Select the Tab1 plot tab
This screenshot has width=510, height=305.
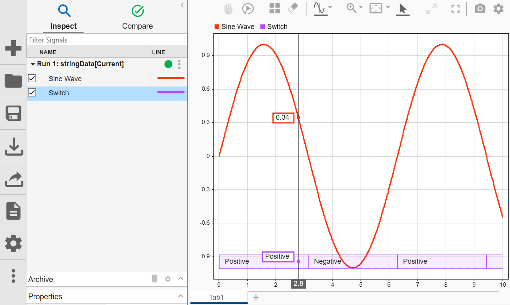point(219,297)
